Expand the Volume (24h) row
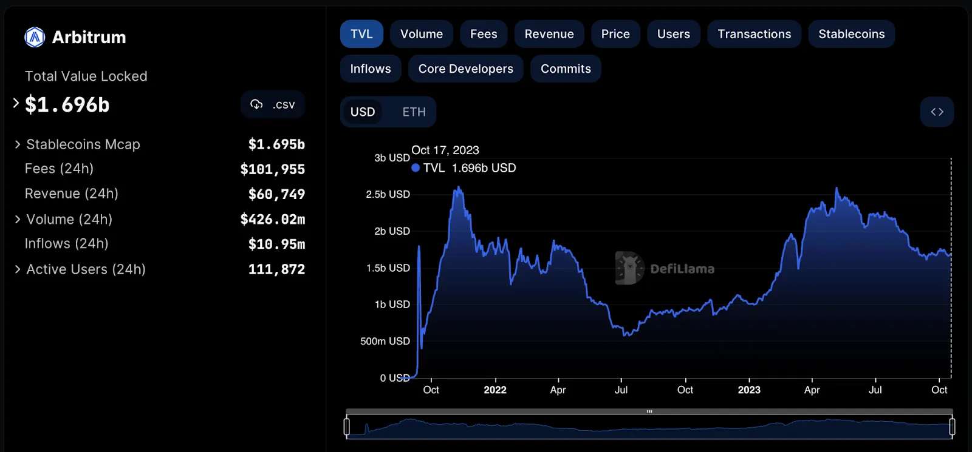 pyautogui.click(x=18, y=219)
